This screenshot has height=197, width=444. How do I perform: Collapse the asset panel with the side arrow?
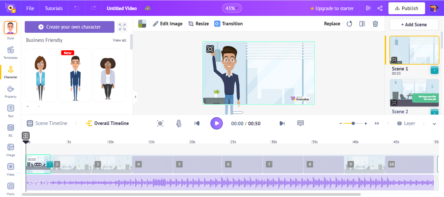135,96
